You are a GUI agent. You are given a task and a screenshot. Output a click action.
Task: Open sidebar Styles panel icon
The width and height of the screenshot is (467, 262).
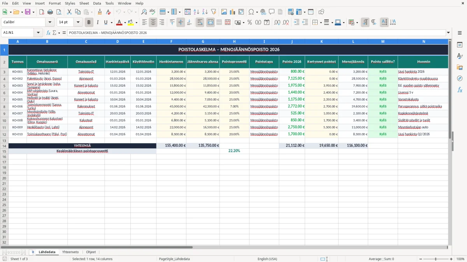pyautogui.click(x=460, y=56)
